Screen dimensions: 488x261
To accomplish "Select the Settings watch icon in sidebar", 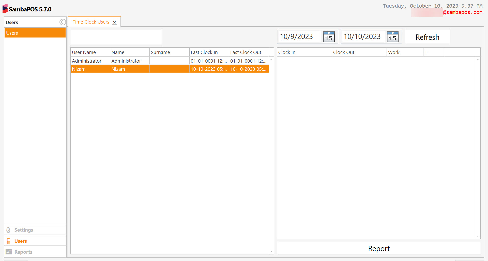I will [8, 230].
